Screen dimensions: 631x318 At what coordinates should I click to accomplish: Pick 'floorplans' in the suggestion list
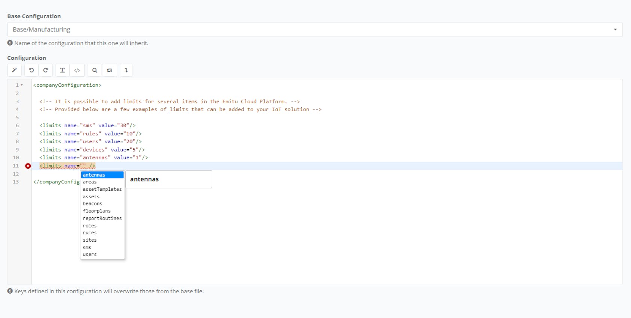click(x=102, y=211)
